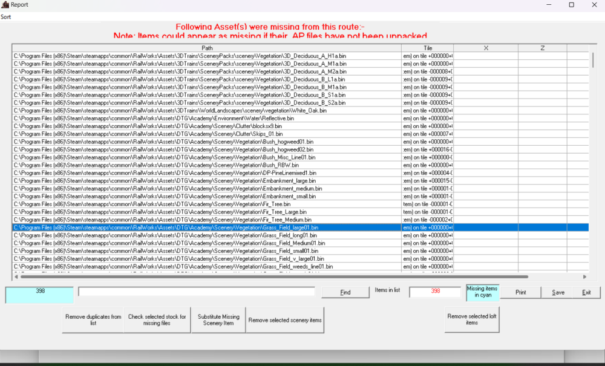Save the missing assets report
The image size is (605, 366).
click(558, 292)
